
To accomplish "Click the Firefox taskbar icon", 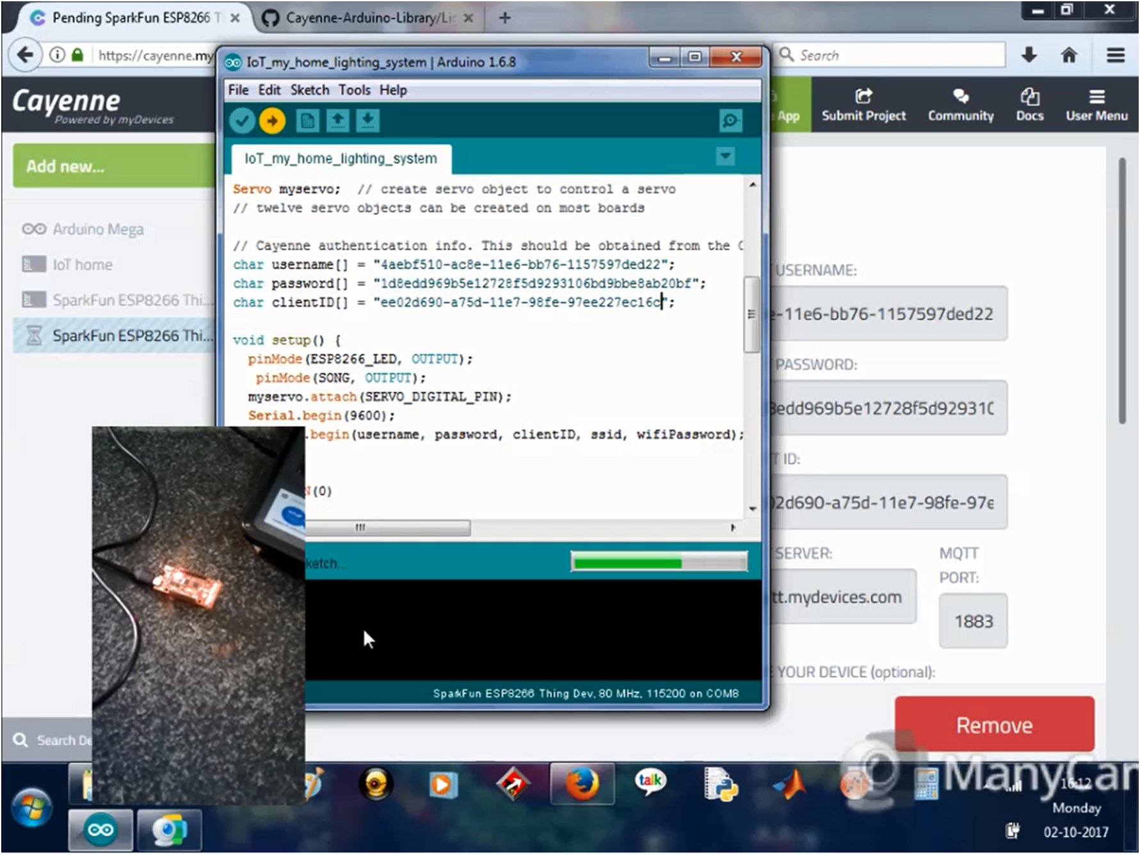I will point(581,784).
